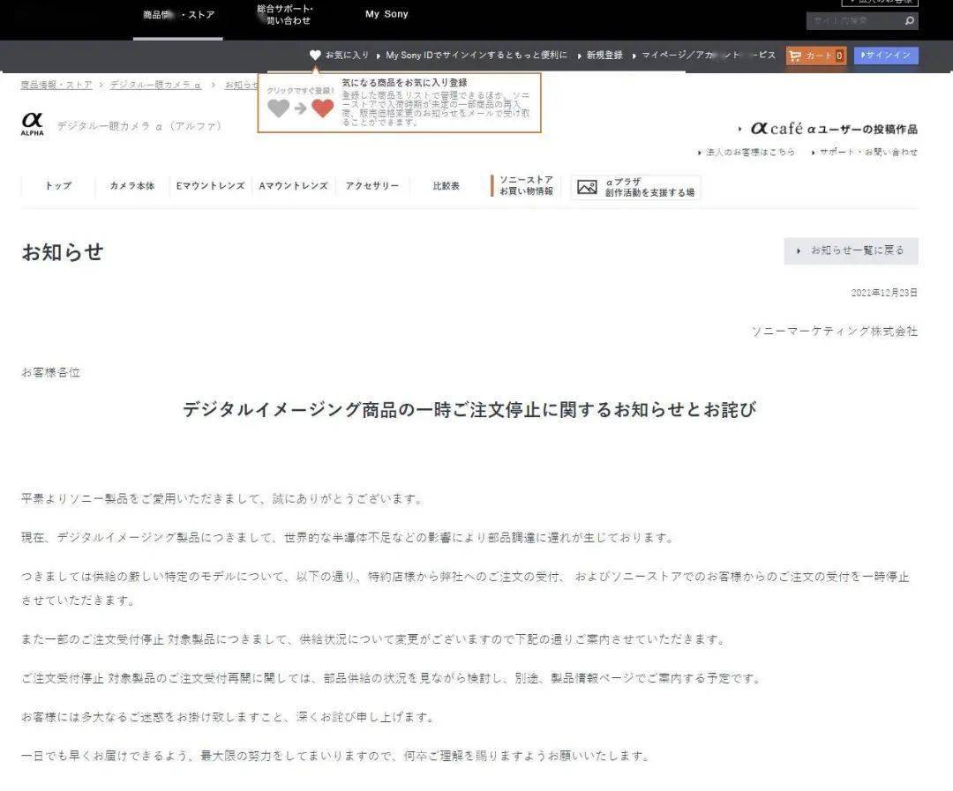
Task: Click the orange カート button
Action: (x=816, y=56)
